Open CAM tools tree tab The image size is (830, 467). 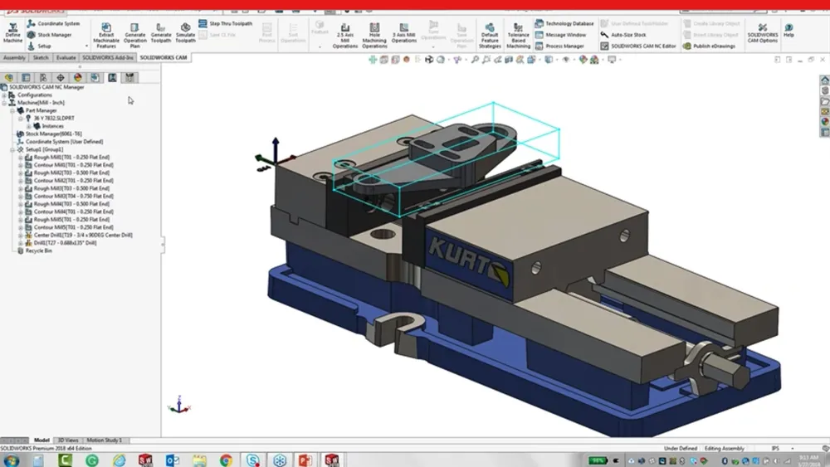pyautogui.click(x=129, y=78)
